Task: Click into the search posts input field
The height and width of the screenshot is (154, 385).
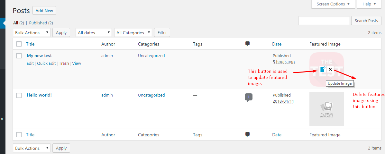Action: pyautogui.click(x=324, y=21)
